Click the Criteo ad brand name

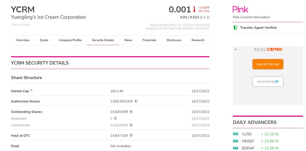tap(274, 49)
